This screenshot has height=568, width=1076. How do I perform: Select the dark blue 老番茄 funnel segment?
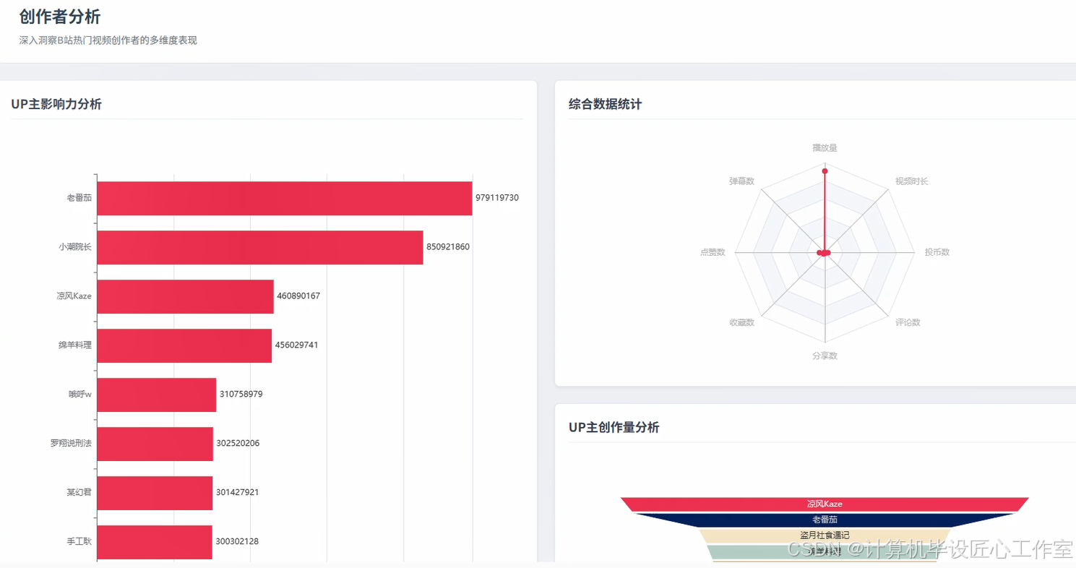point(825,520)
